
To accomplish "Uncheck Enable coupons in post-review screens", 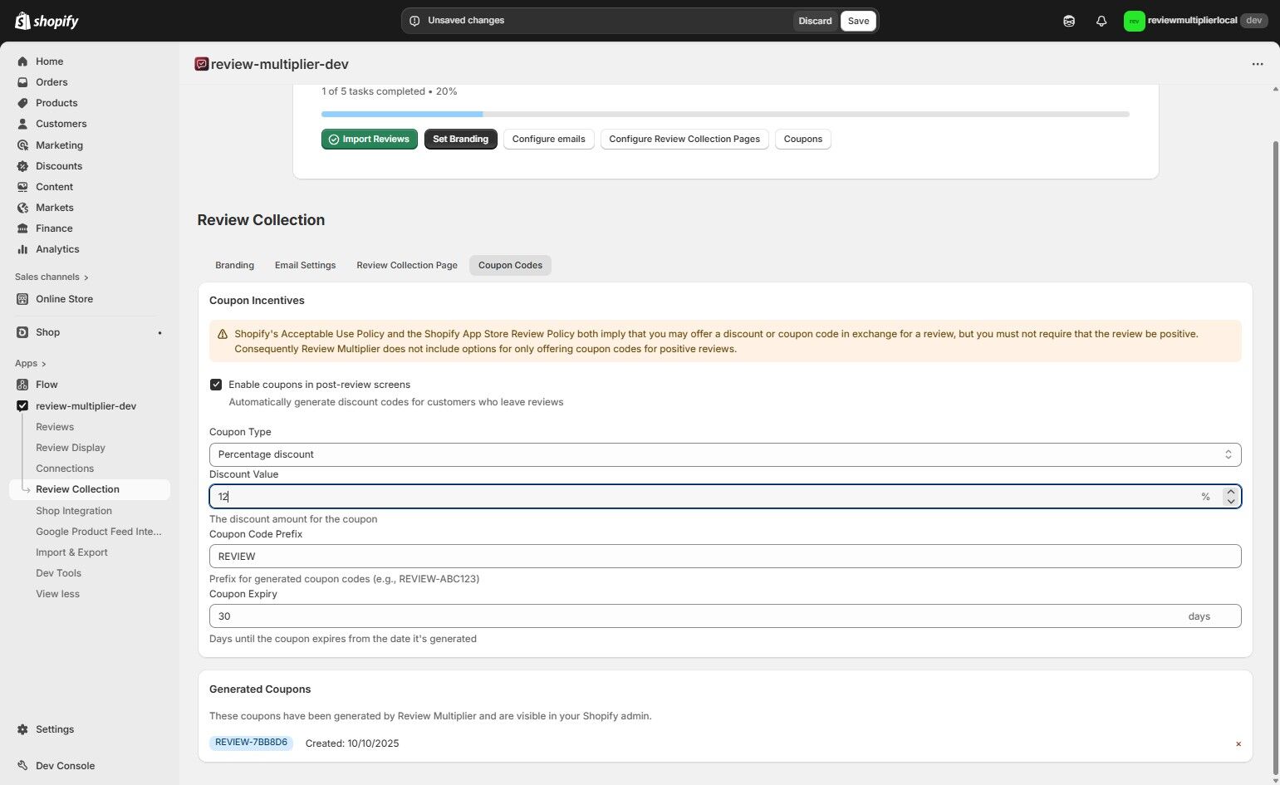I will pos(216,384).
